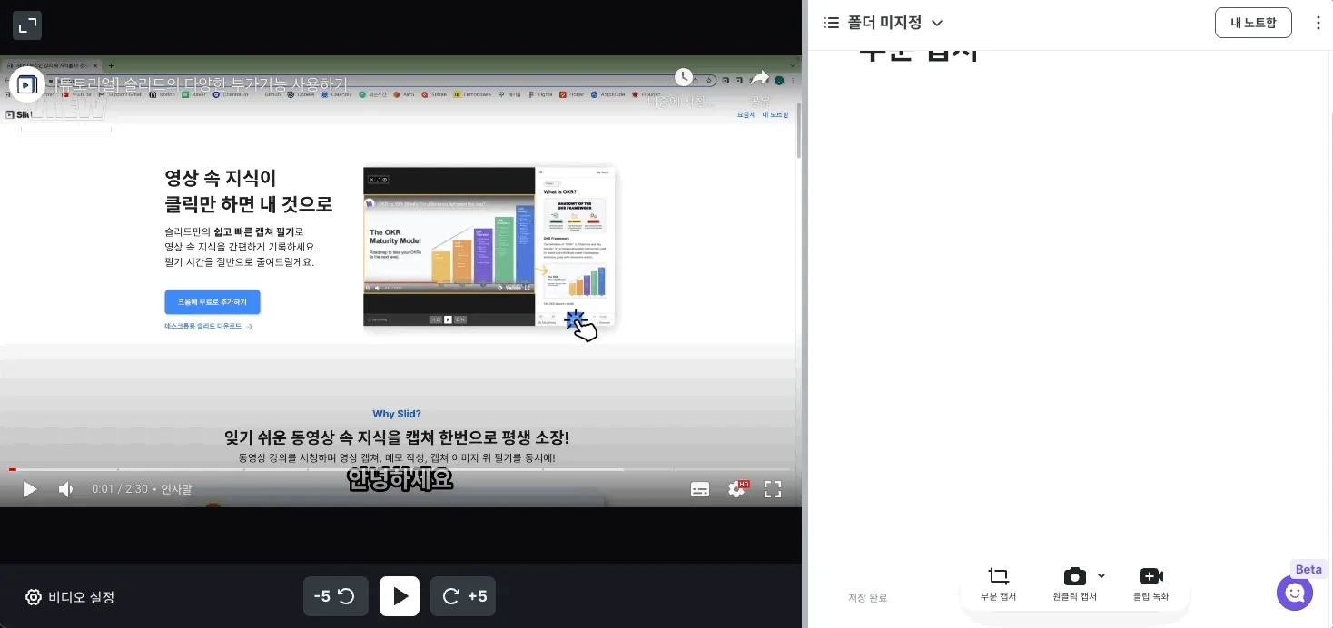Click the list icon beside 폴더 미지정
The image size is (1333, 628).
pyautogui.click(x=831, y=23)
